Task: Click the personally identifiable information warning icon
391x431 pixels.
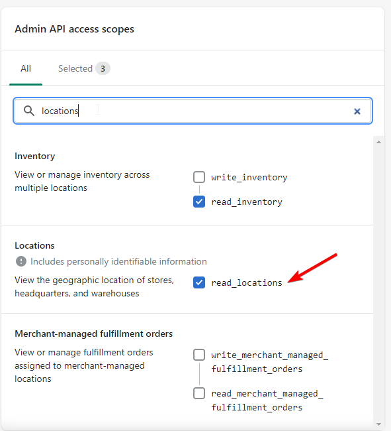Action: coord(21,261)
